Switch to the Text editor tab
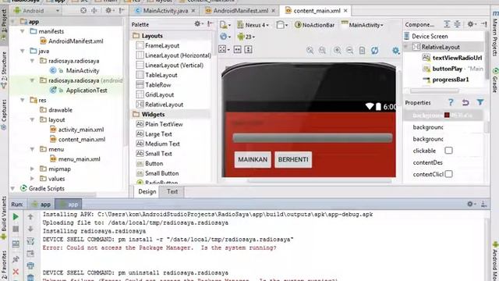The width and height of the screenshot is (499, 281). click(172, 191)
